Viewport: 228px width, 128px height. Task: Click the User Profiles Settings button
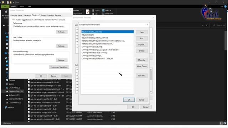[62, 46]
